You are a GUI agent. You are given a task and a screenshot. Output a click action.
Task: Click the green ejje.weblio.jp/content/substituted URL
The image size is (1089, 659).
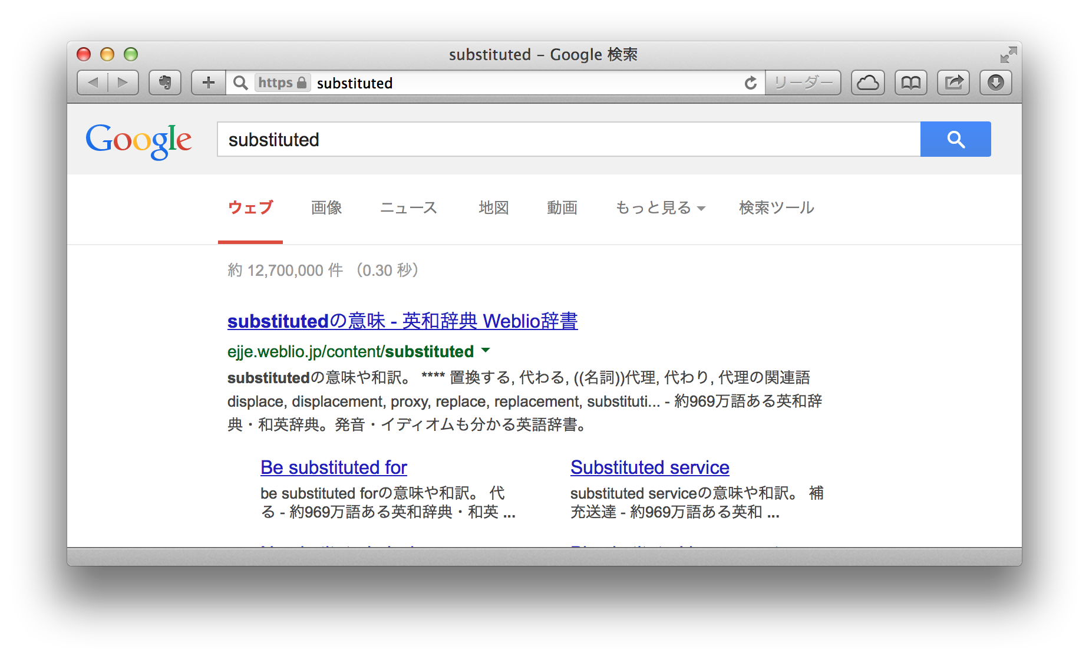pos(351,351)
